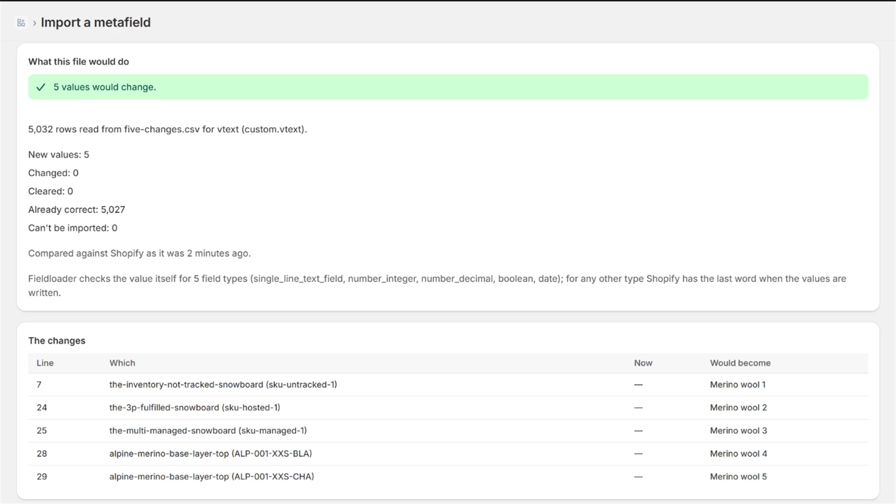The height and width of the screenshot is (504, 896).
Task: Click the 'Import a metafield' page title
Action: click(96, 22)
